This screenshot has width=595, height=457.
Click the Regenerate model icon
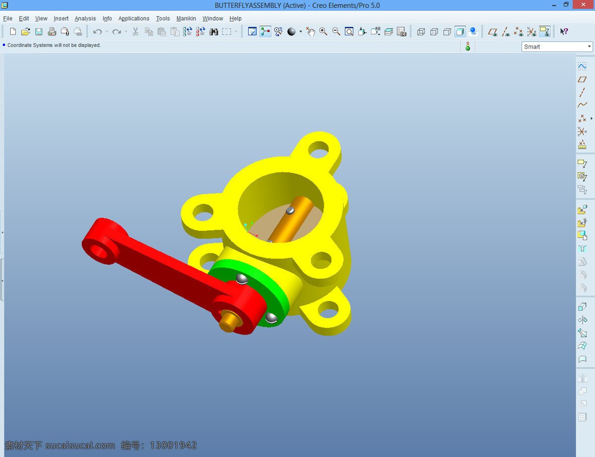[x=187, y=32]
